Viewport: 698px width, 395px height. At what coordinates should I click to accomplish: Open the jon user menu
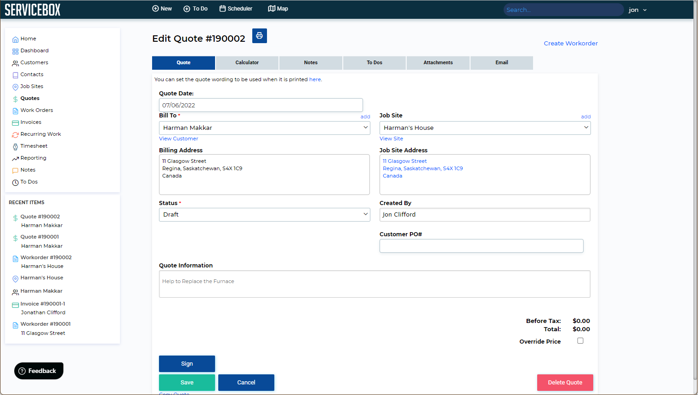click(638, 10)
